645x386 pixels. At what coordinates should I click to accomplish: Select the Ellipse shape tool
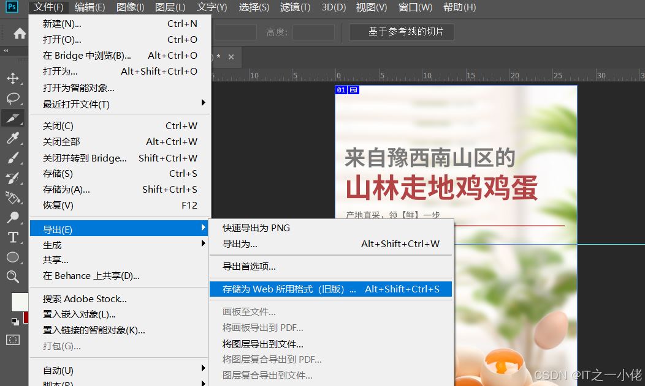coord(13,258)
